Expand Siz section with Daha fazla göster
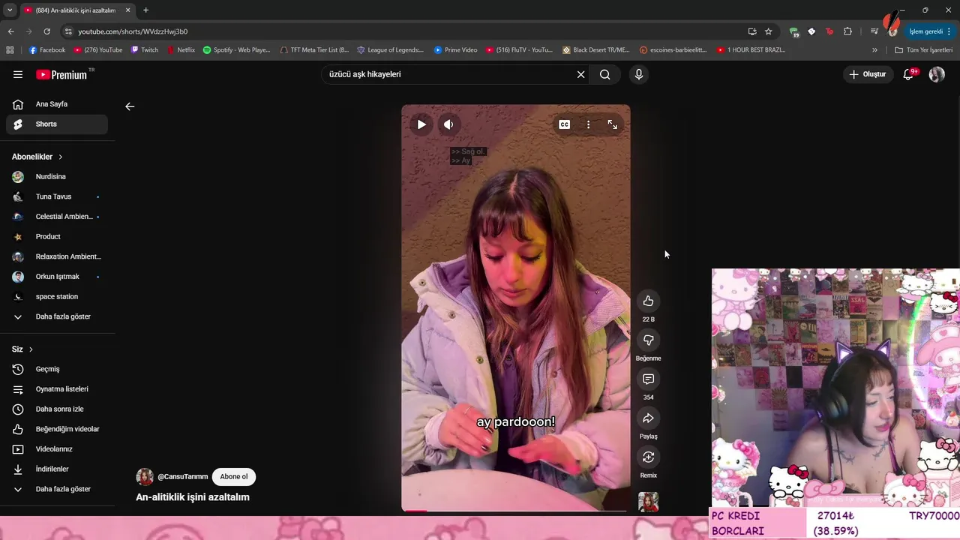 [x=57, y=489]
